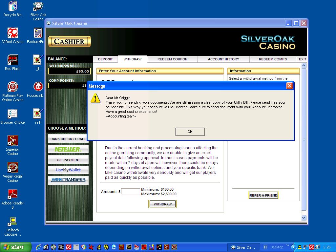
Task: Switch to the DEPOSIT tab
Action: pos(105,59)
